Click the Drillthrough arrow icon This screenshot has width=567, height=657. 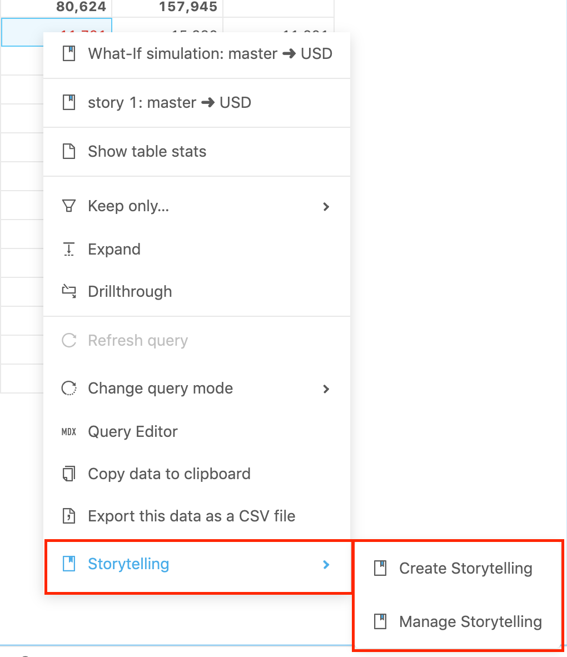(x=69, y=291)
